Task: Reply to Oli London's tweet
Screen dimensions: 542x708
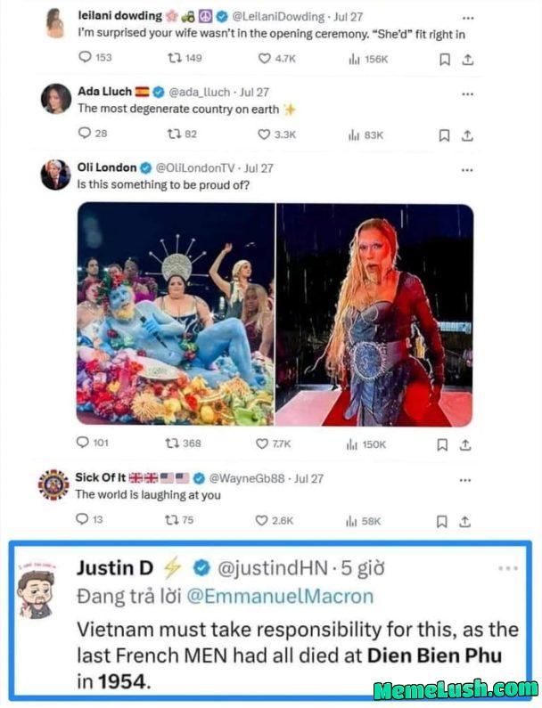Action: [85, 444]
